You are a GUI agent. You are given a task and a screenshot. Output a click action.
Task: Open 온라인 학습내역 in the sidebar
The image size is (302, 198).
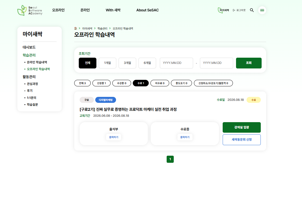[37, 62]
